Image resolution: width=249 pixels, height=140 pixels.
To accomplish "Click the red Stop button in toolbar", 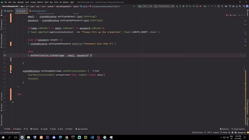I will 201,6.
